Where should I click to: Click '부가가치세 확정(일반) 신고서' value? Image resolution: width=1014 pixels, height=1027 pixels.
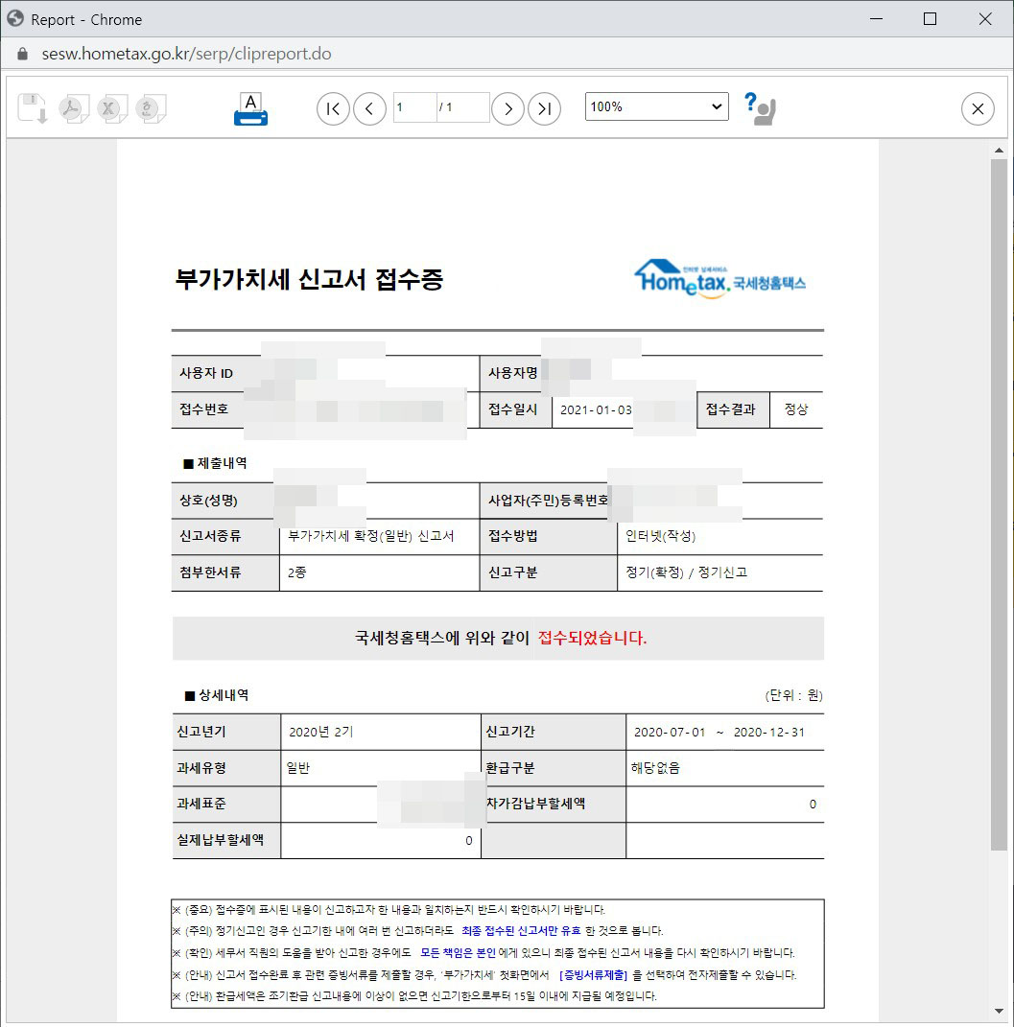point(370,536)
